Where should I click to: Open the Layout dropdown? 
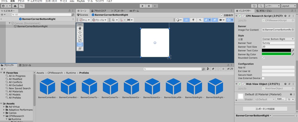pos(288,6)
